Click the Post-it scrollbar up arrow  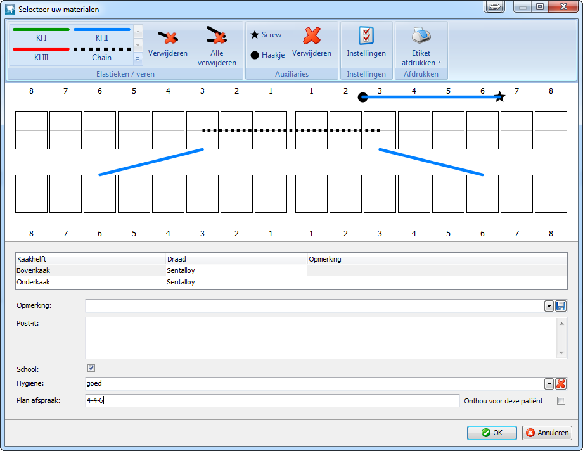pos(561,324)
